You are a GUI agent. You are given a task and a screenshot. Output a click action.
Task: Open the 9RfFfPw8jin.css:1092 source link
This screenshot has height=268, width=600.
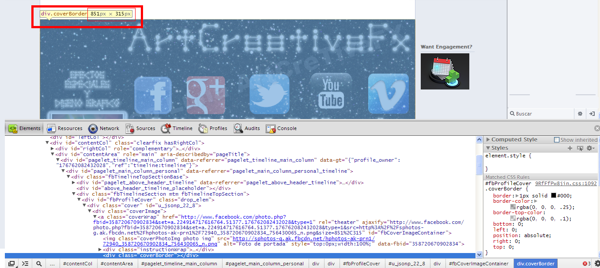click(566, 183)
